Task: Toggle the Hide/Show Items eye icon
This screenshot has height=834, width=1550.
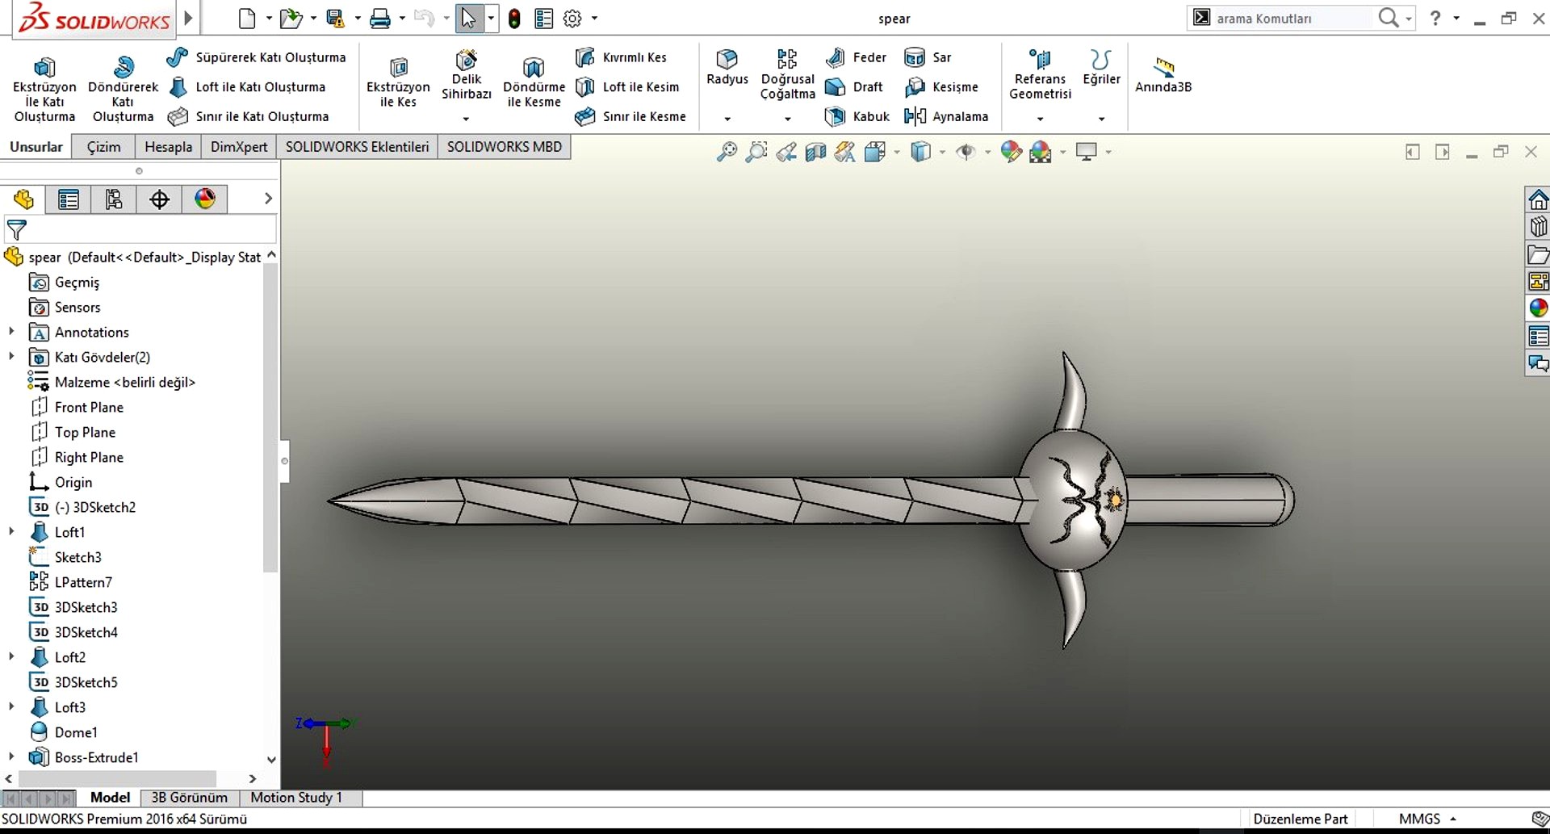Action: [966, 152]
